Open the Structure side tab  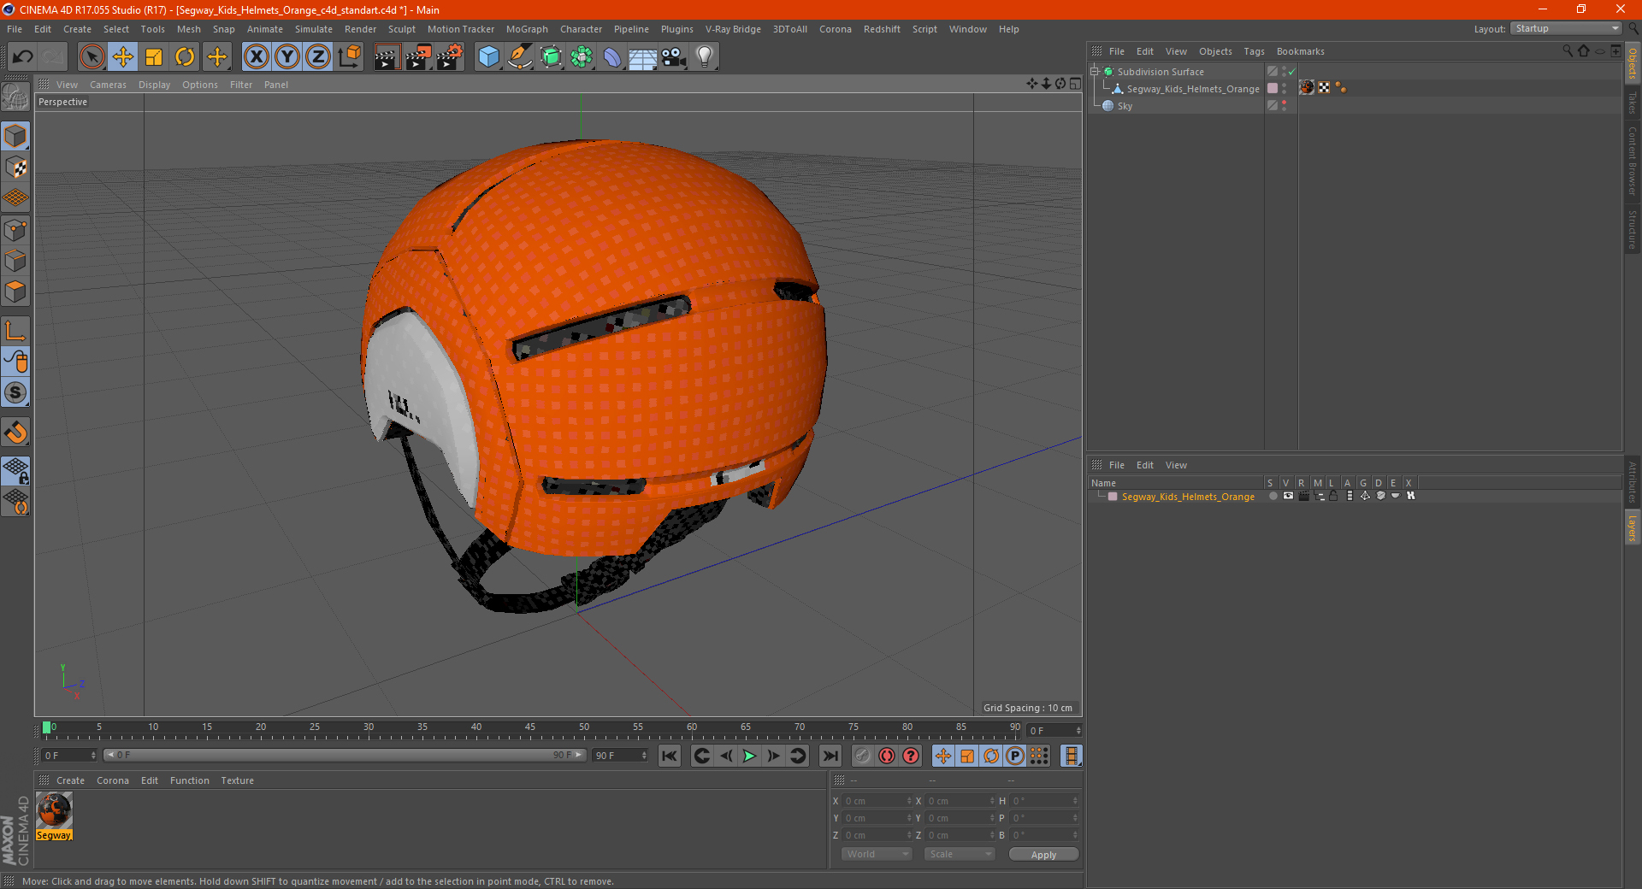[1633, 229]
